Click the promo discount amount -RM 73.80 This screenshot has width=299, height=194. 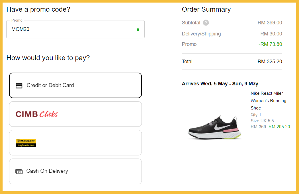click(x=270, y=44)
